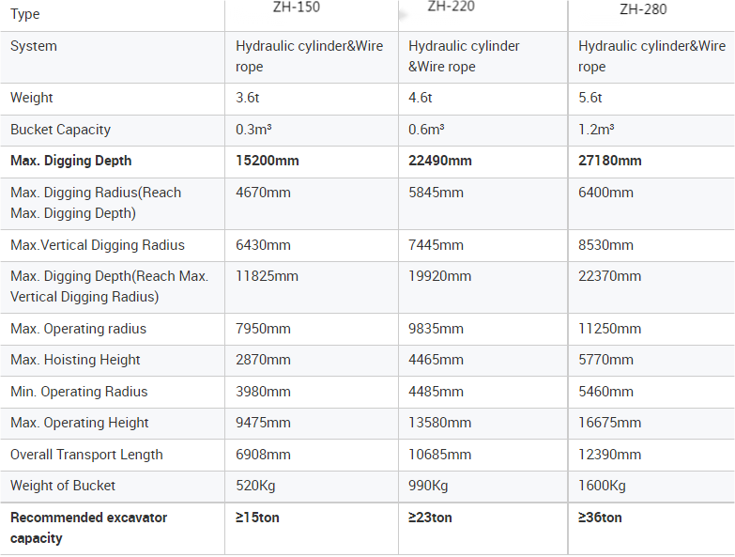
Task: Click the ZH-150 column header
Action: (297, 8)
